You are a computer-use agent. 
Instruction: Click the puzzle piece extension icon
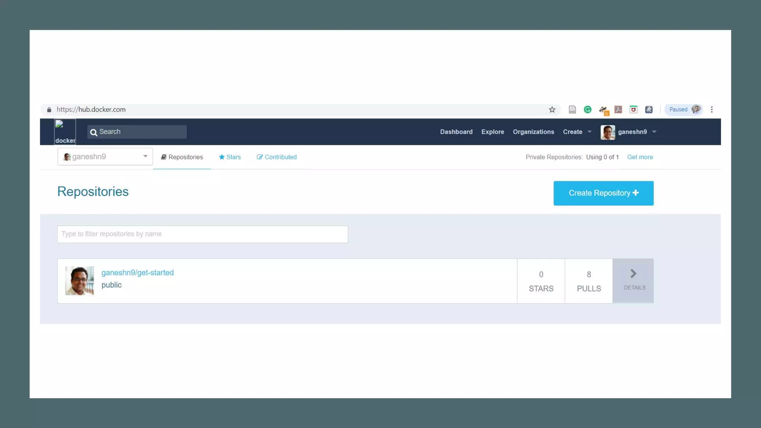649,110
